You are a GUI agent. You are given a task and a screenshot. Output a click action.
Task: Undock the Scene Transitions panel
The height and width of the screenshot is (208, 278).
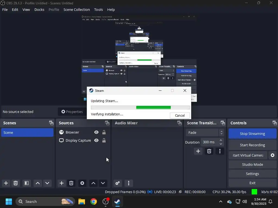[x=223, y=123]
